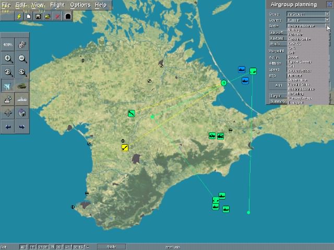Zoom out with the minus magnifier
The width and height of the screenshot is (334, 250).
pos(22,59)
